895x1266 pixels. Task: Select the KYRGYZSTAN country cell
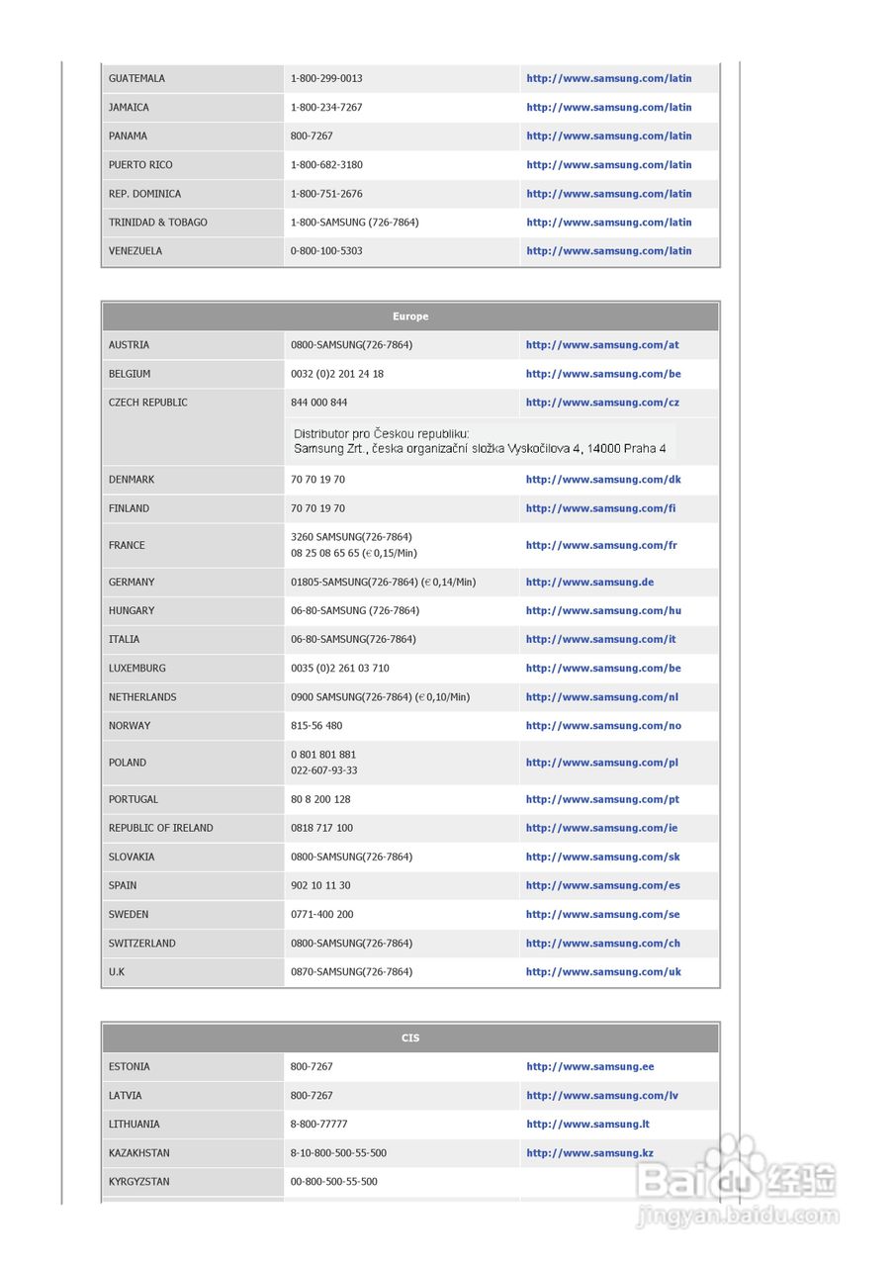point(193,1182)
